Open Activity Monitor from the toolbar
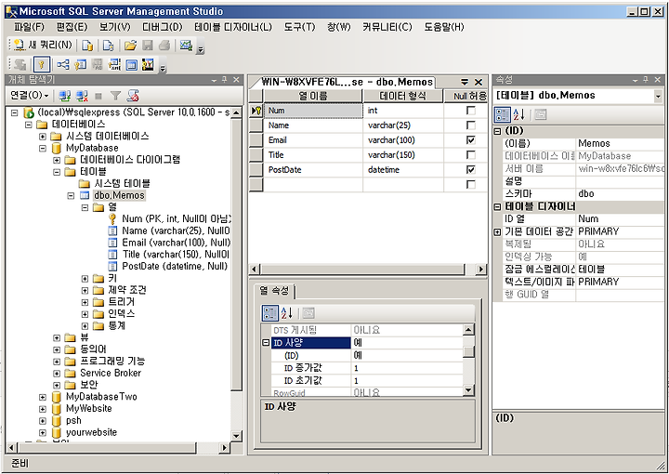 pyautogui.click(x=186, y=45)
